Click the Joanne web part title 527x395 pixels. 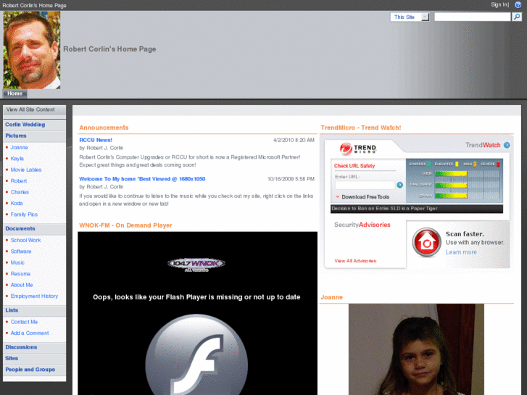pyautogui.click(x=332, y=297)
